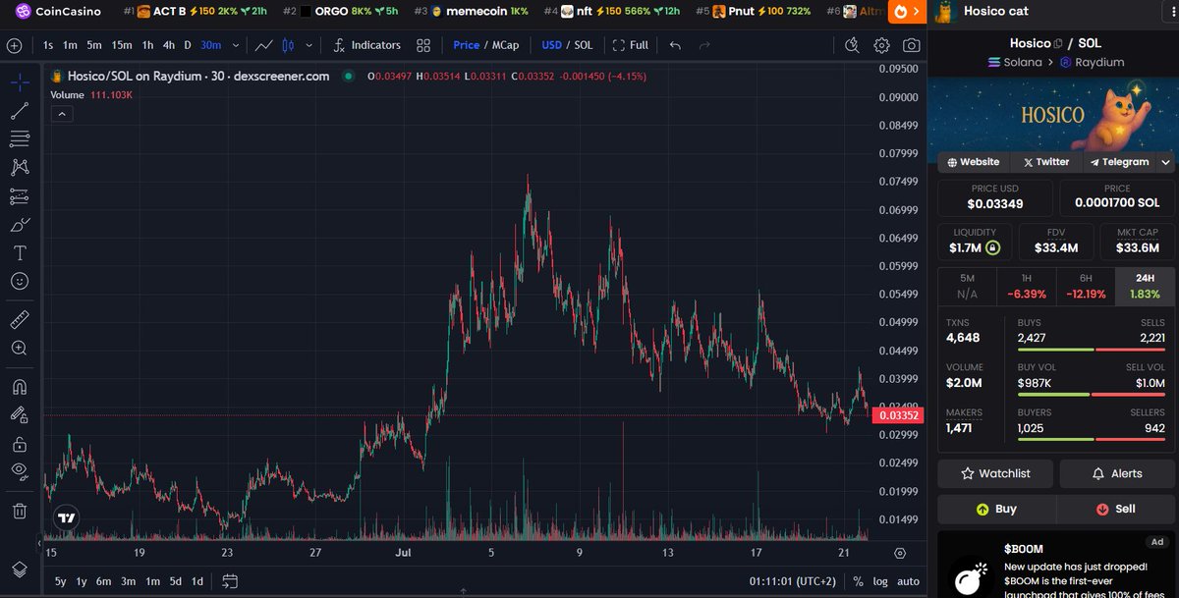The image size is (1179, 598).
Task: Open the Hosico Telegram link
Action: 1119,162
